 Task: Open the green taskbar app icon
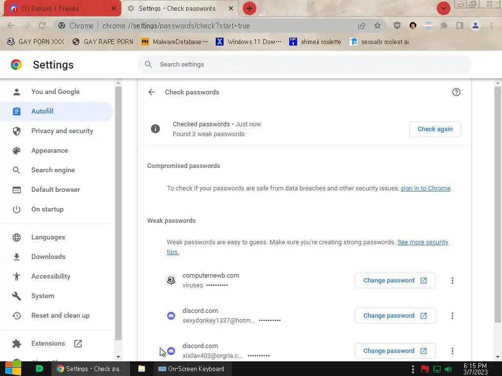pos(39,369)
